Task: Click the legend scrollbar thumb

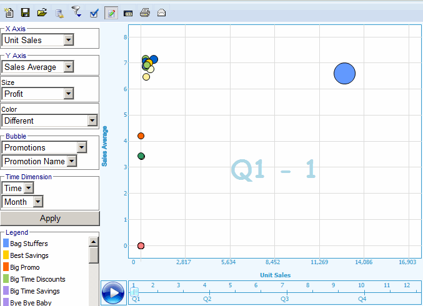Action: click(94, 255)
